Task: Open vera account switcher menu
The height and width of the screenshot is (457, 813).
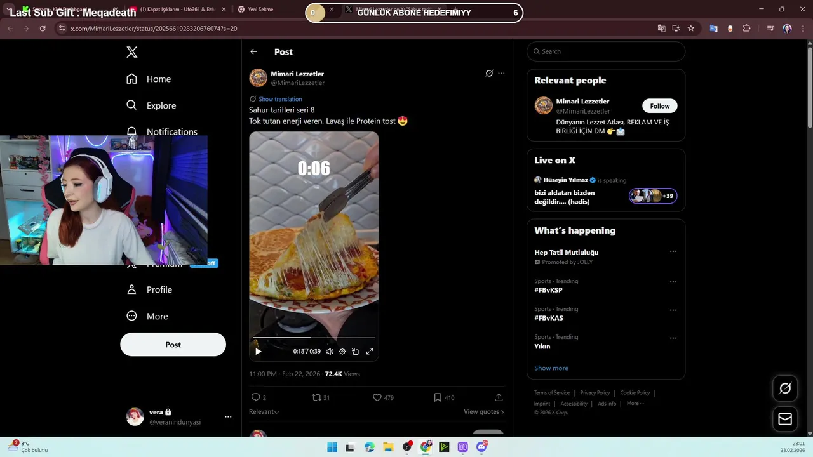Action: click(x=180, y=416)
